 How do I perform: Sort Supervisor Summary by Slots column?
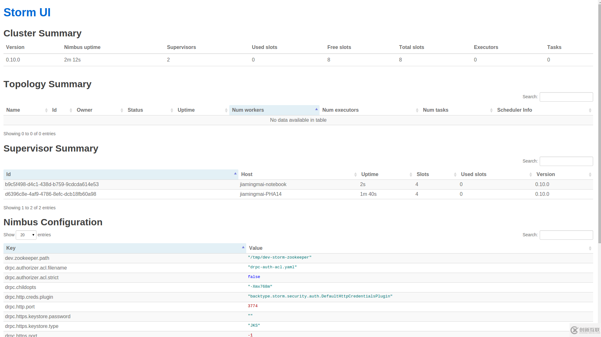click(x=436, y=174)
